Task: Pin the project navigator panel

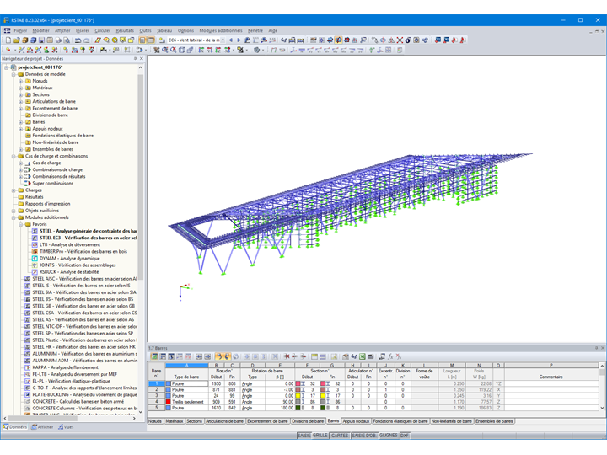Action: (x=135, y=58)
